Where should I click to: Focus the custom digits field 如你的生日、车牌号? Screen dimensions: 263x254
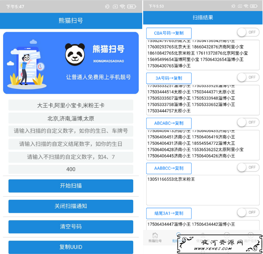(x=71, y=131)
